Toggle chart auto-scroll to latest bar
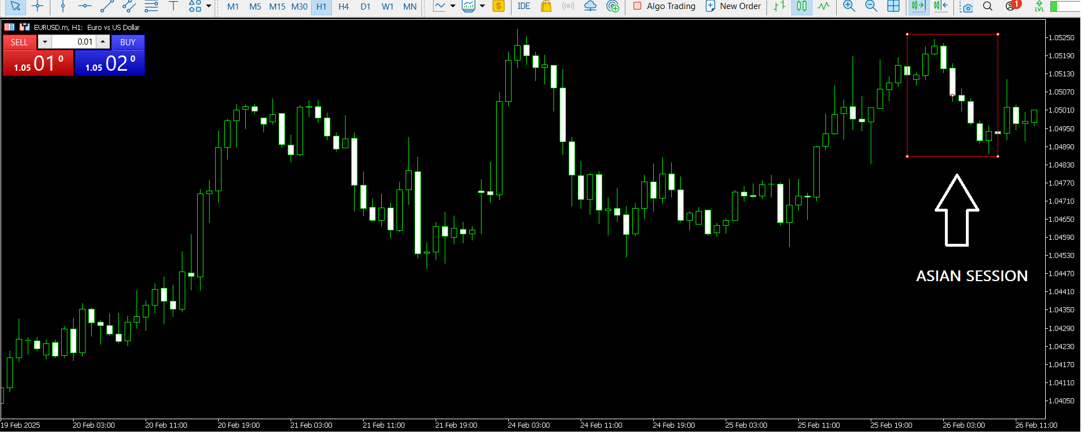Image resolution: width=1082 pixels, height=439 pixels. [x=918, y=6]
